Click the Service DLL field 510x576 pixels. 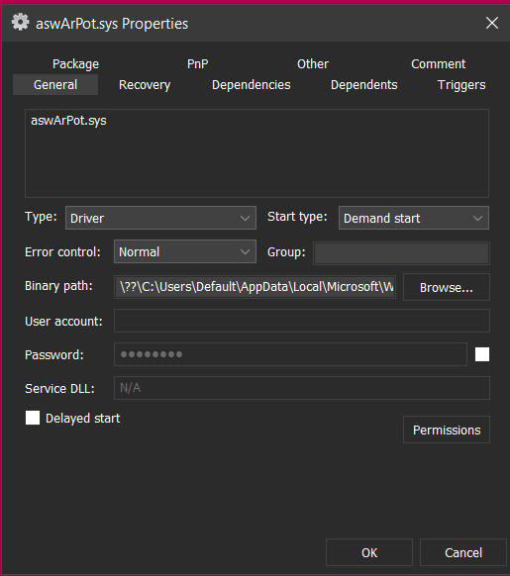(301, 388)
